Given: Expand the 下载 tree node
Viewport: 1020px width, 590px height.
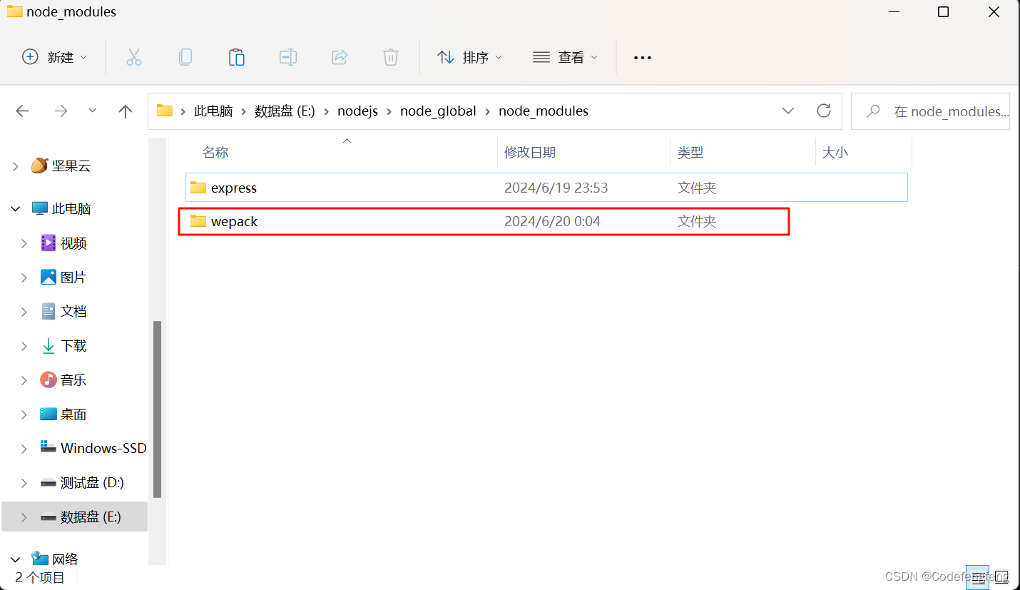Looking at the screenshot, I should click(x=24, y=346).
